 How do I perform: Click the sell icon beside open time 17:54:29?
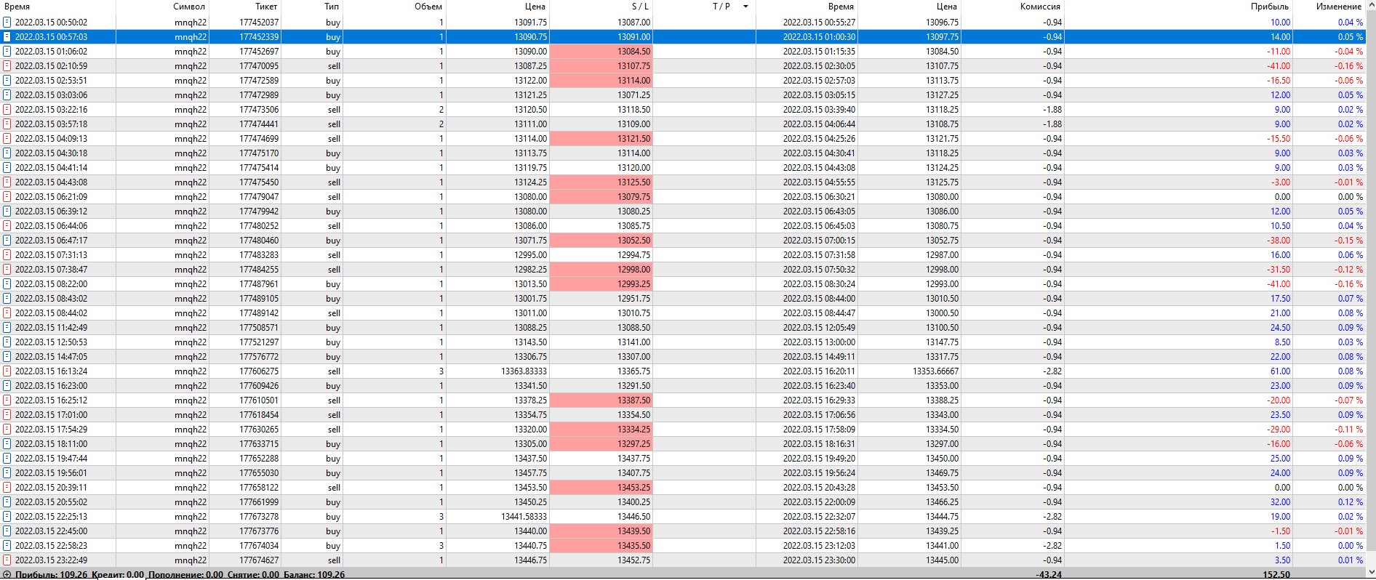coord(7,430)
